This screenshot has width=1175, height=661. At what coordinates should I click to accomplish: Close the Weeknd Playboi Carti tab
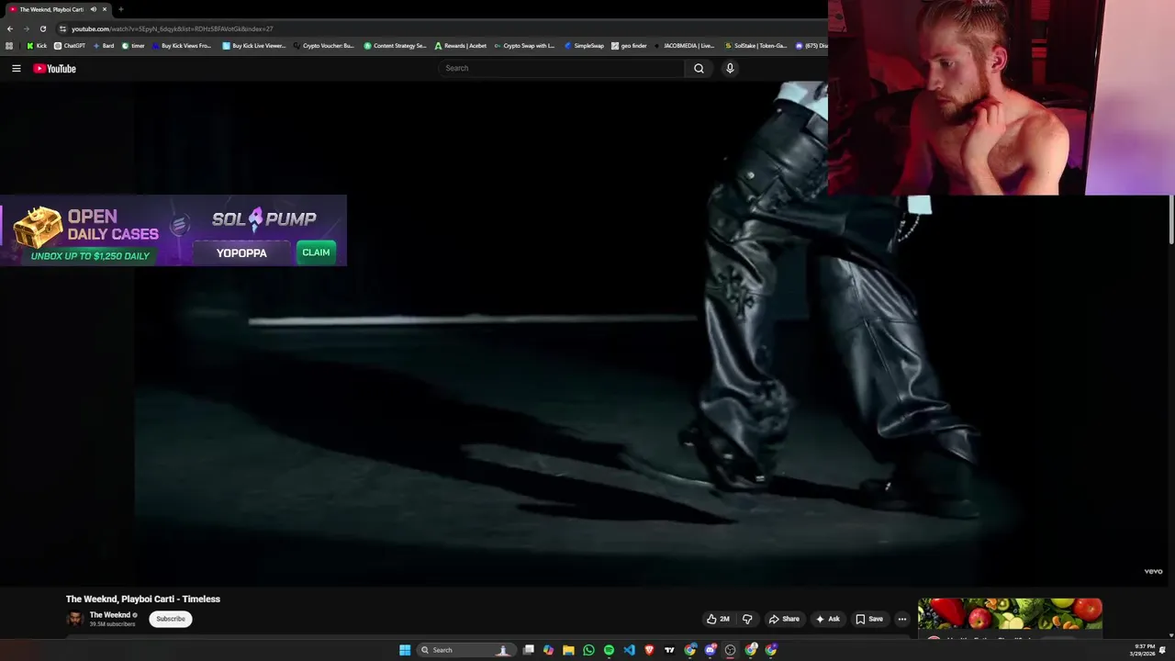pos(105,9)
